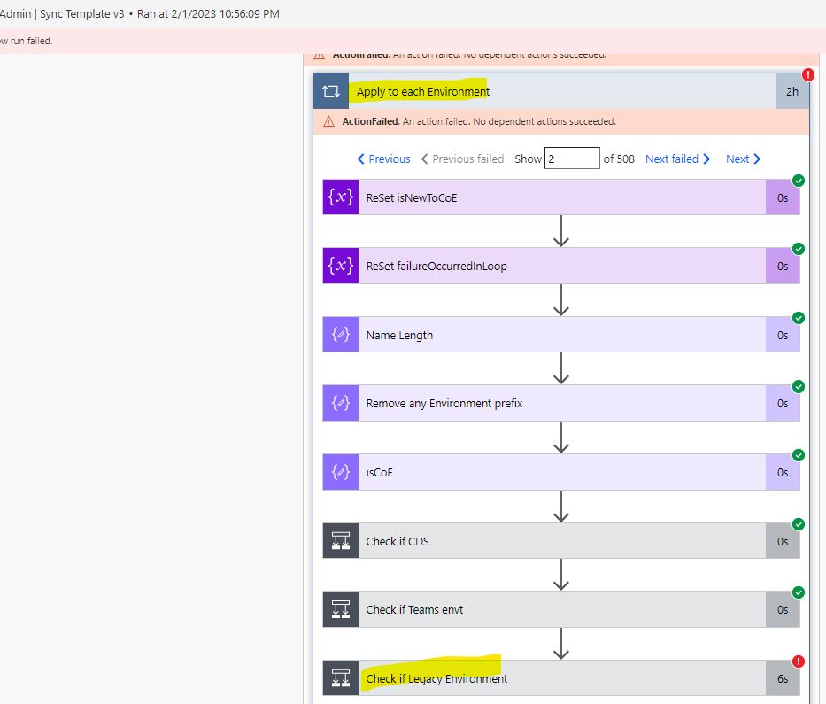Click the condition icon for Check if Teams envt

tap(340, 609)
